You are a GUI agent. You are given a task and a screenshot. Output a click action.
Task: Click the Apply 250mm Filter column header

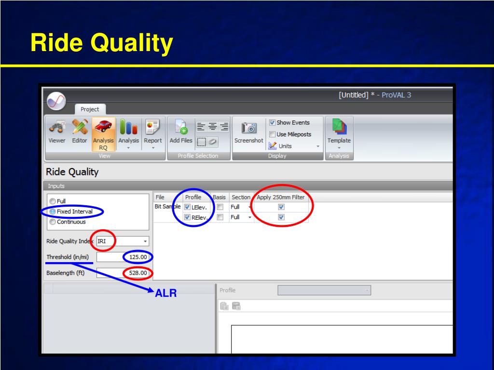click(281, 197)
